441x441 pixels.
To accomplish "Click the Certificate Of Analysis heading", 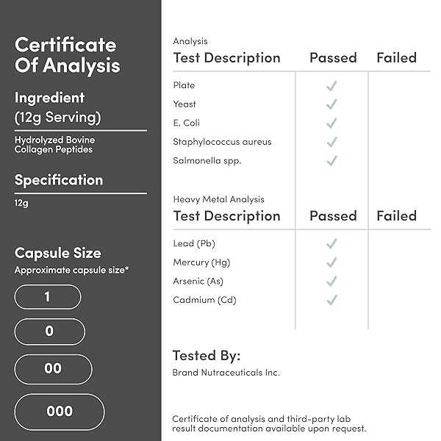I will click(x=68, y=55).
